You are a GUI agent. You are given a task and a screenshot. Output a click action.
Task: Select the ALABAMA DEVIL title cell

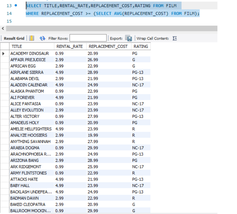[x=32, y=78]
